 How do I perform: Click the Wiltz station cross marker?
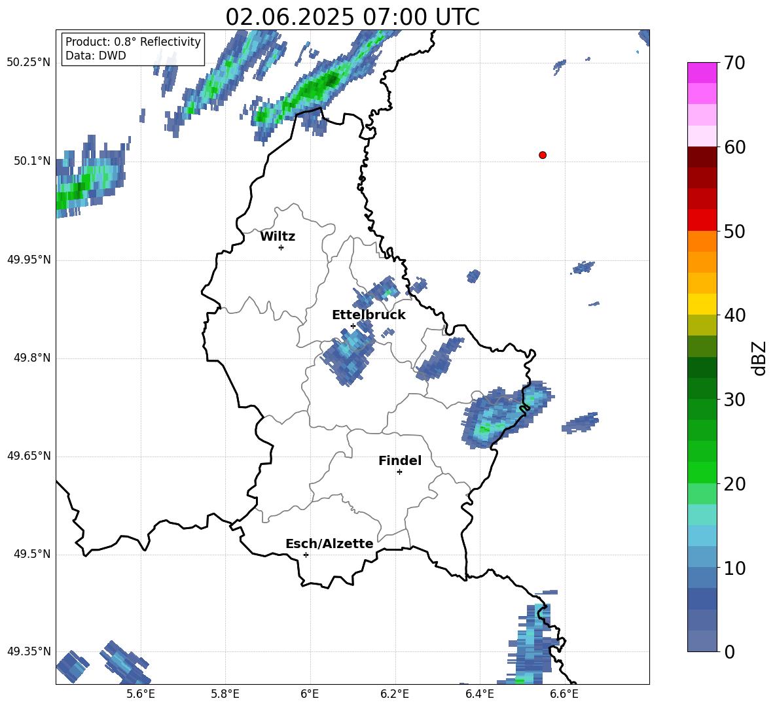pos(281,247)
